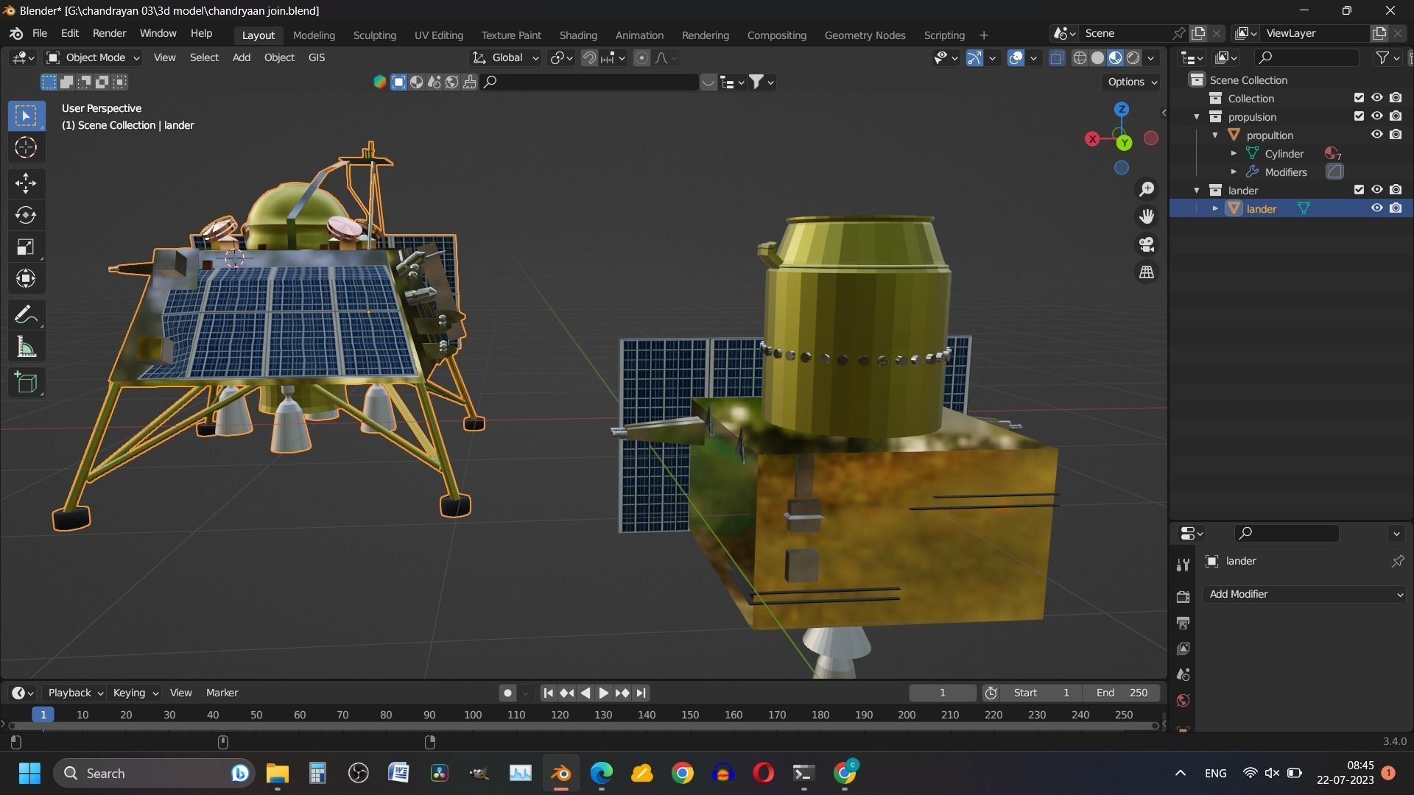Toggle camera view icon in viewport
This screenshot has width=1414, height=795.
tap(1147, 244)
